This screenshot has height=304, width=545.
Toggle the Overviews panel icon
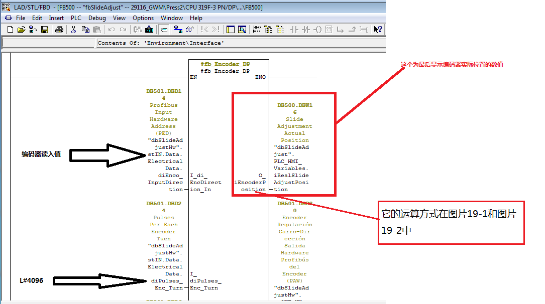pyautogui.click(x=231, y=30)
